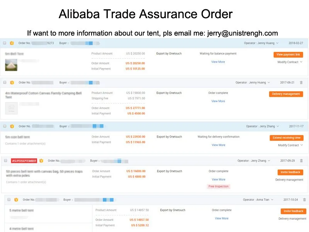Click crown icon on the 2017-11-17 order
The width and height of the screenshot is (309, 232).
[12, 126]
